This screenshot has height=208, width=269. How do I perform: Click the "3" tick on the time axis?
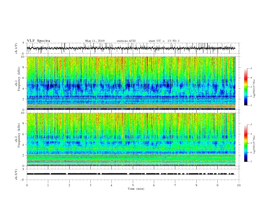tap(90, 185)
